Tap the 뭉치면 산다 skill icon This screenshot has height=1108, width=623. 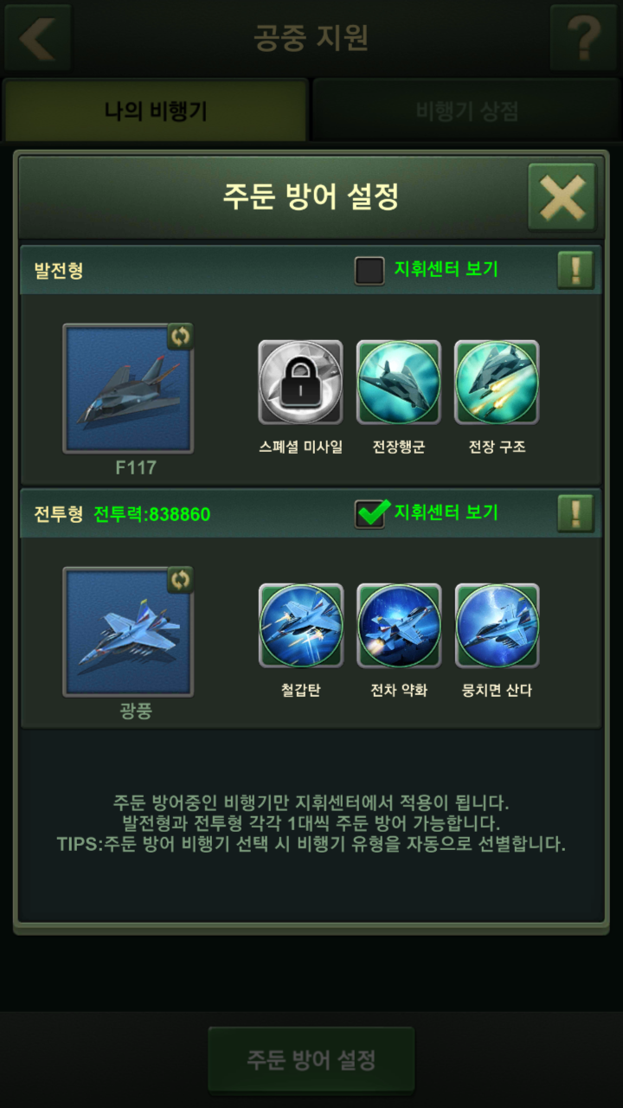(498, 625)
